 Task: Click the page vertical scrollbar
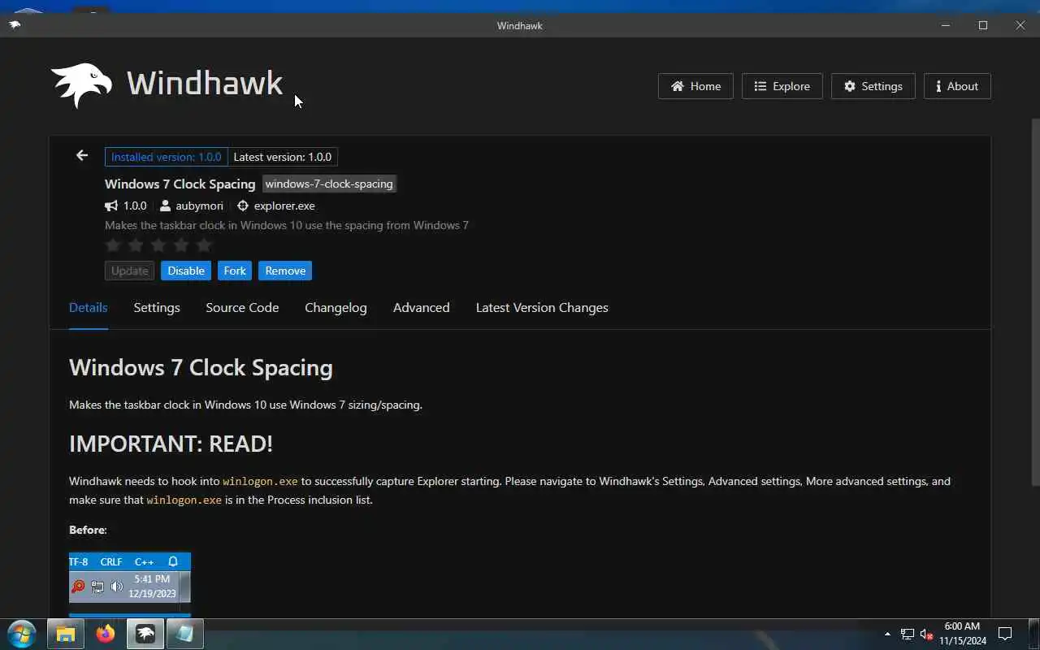[1035, 301]
